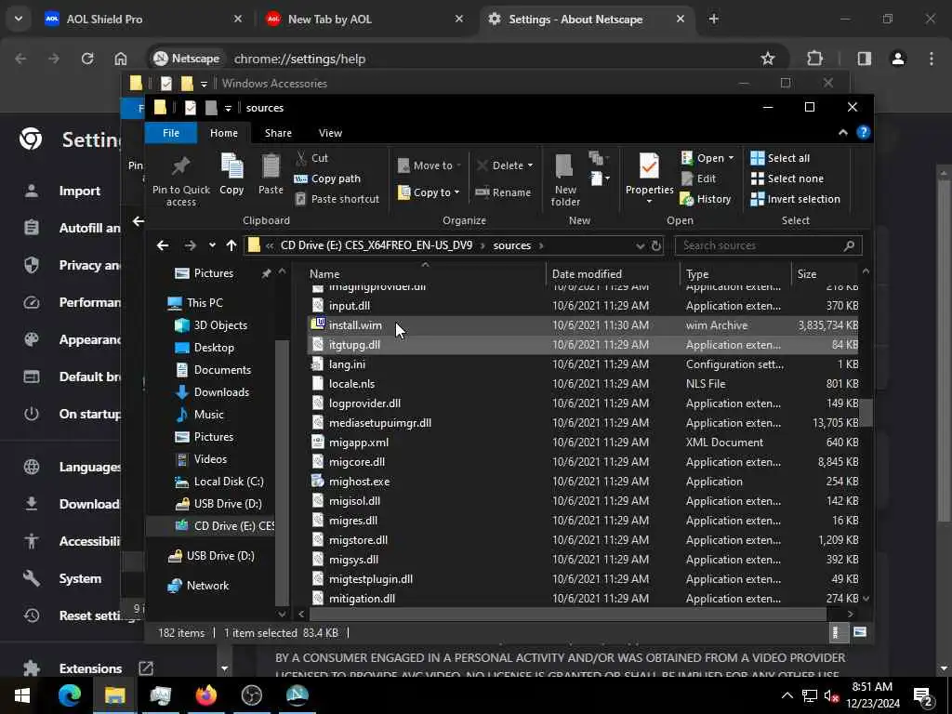Image resolution: width=952 pixels, height=714 pixels.
Task: Sort by the Size column header
Action: 826,274
